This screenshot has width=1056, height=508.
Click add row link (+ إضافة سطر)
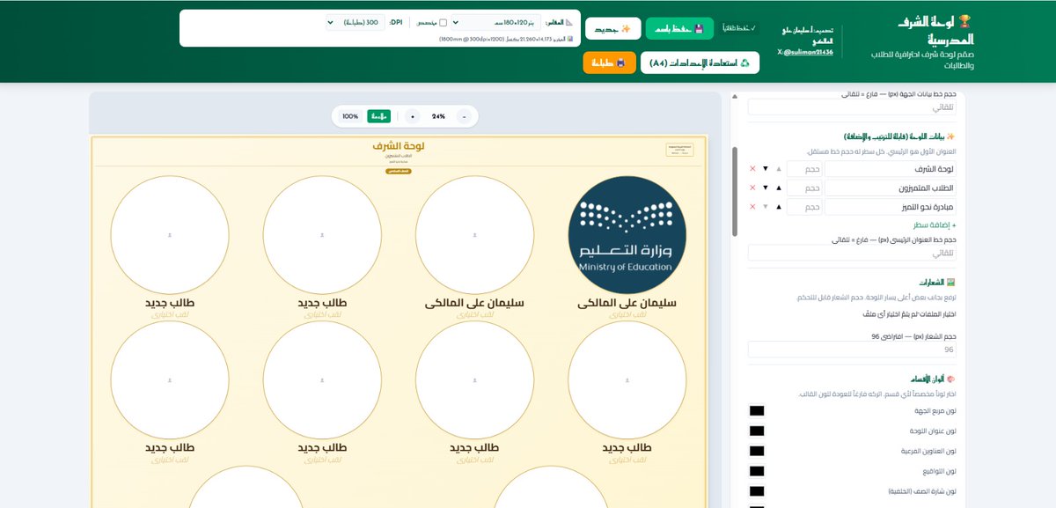point(934,226)
